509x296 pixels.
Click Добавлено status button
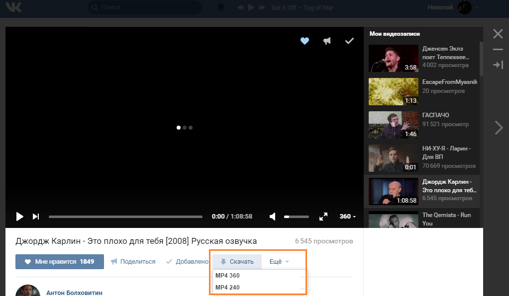coord(187,262)
